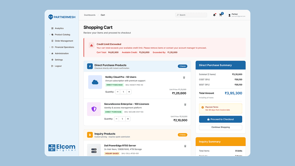Open the notifications bell icon
The image size is (295, 166).
[x=214, y=15]
